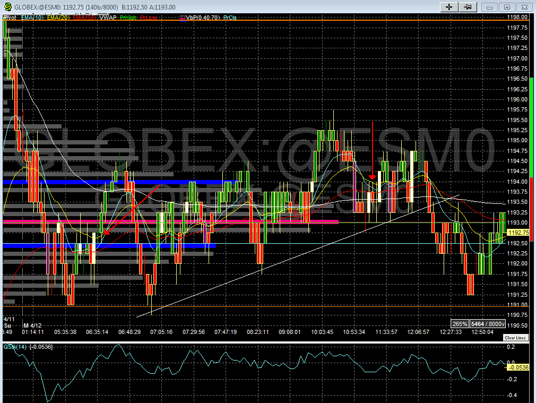Image resolution: width=536 pixels, height=403 pixels.
Task: Click the 06:35:14 time axis label
Action: pyautogui.click(x=97, y=332)
